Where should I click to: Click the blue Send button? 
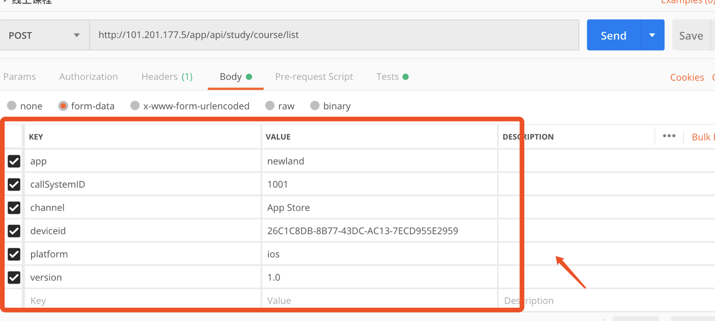pos(614,35)
